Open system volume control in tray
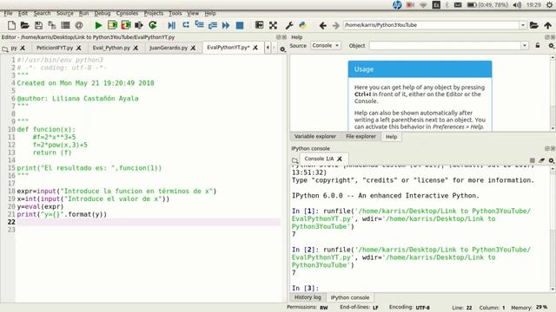 click(x=517, y=5)
